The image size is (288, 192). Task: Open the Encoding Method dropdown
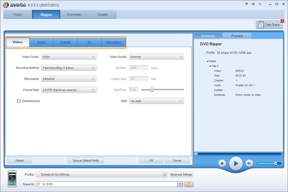click(69, 68)
